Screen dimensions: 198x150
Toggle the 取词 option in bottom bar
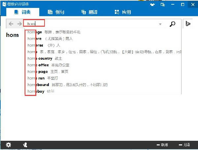(162, 145)
